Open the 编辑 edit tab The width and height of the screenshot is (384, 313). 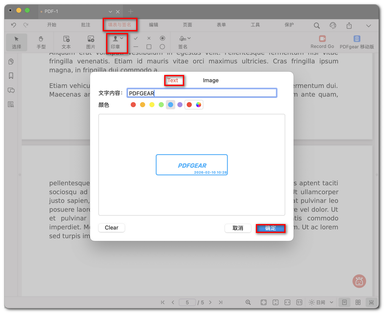(x=154, y=25)
